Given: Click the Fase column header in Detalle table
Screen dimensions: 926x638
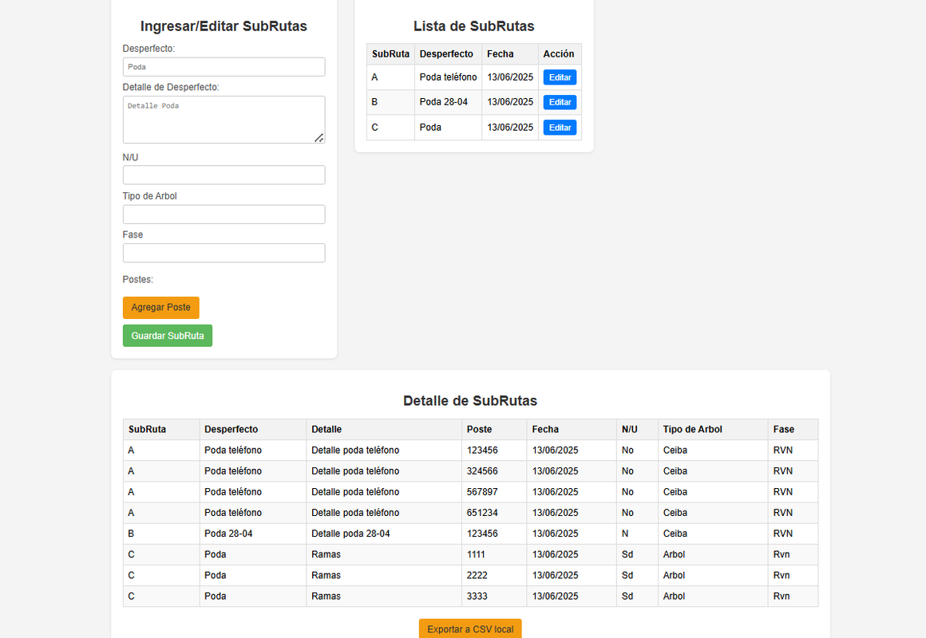Looking at the screenshot, I should (793, 429).
